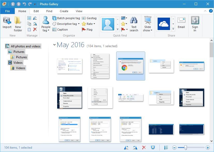Collapse the ribbon with the caret
Screen dimensions: 214x152
205,11
